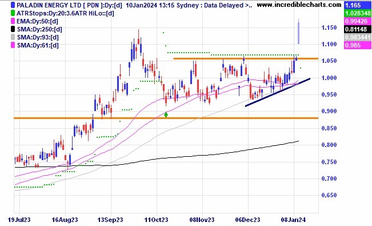
Task: Click the 13Sep23 date axis label
Action: (x=110, y=220)
